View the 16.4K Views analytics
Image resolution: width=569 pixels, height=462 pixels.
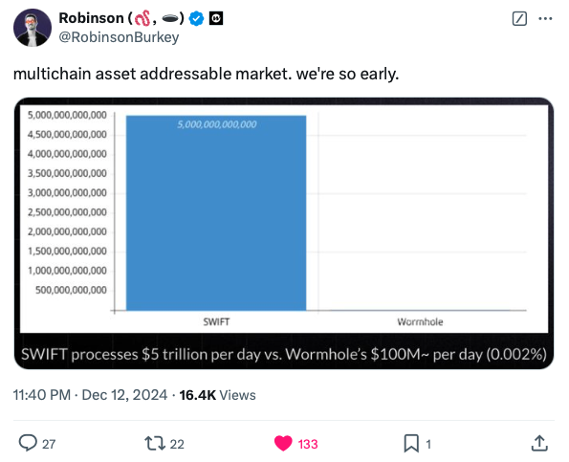(217, 395)
